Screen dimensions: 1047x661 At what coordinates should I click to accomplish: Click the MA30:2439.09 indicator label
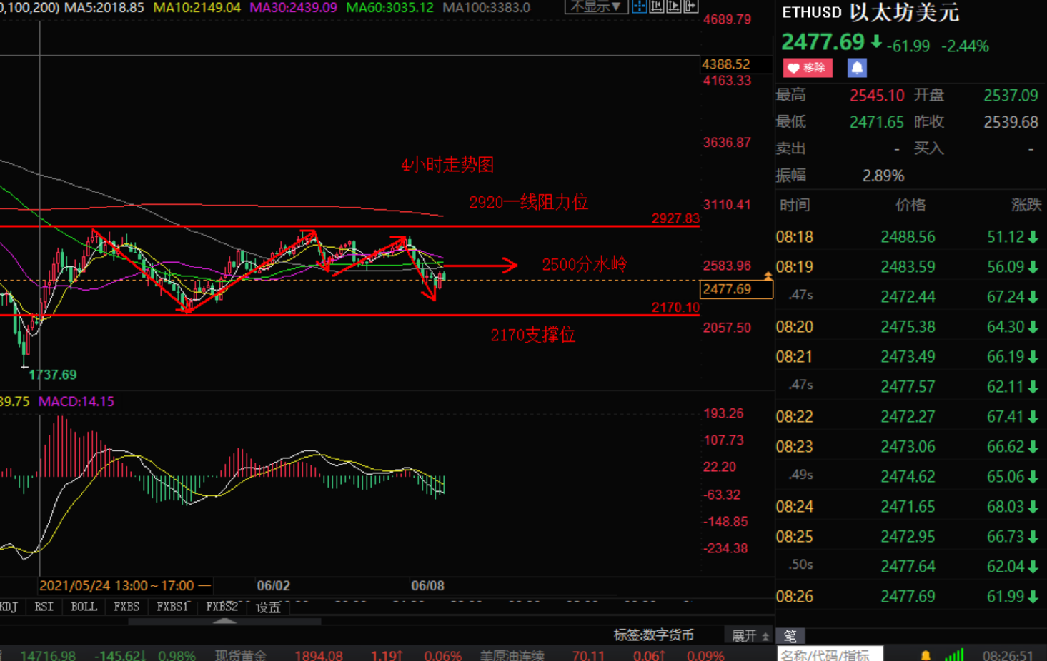click(x=294, y=8)
